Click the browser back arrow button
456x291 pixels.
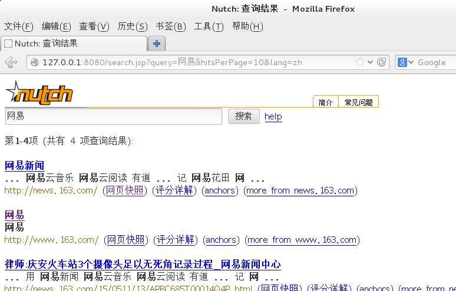[11, 62]
